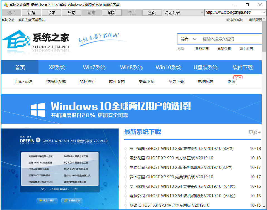267x210 pixels.
Task: Open the DEEPIN GHOST WIN7 slide image
Action: [60, 169]
